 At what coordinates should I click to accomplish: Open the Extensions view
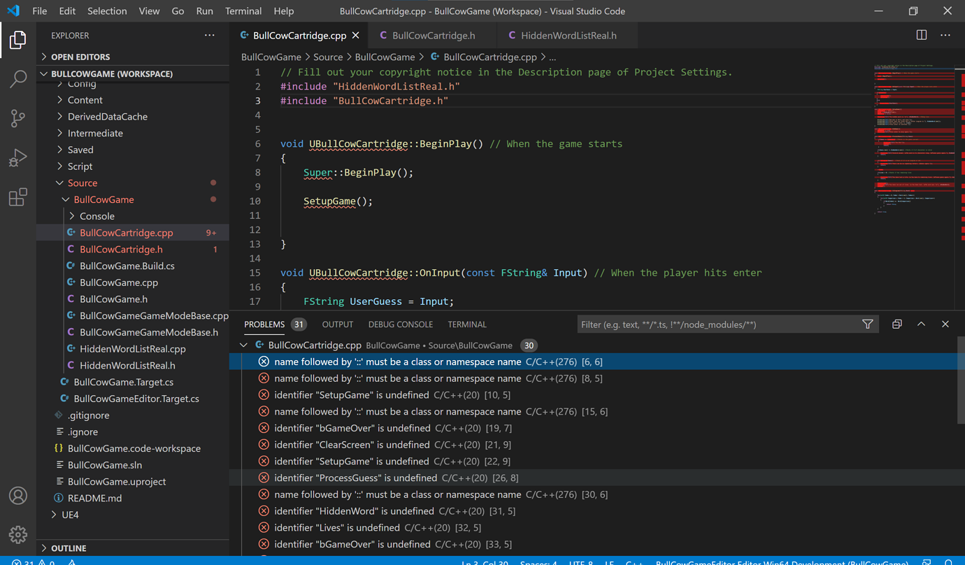tap(17, 197)
